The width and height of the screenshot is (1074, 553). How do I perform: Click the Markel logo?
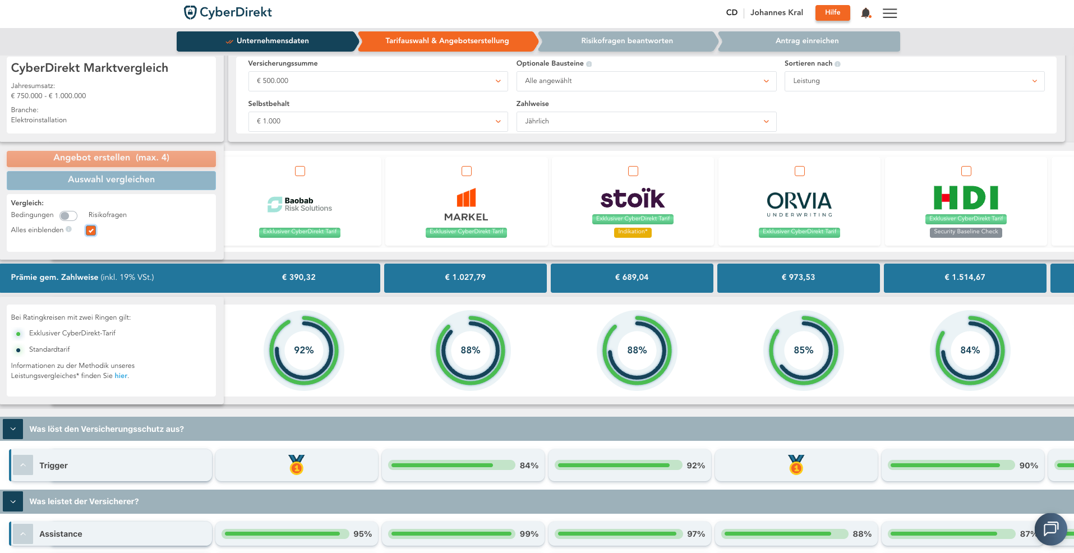point(466,205)
